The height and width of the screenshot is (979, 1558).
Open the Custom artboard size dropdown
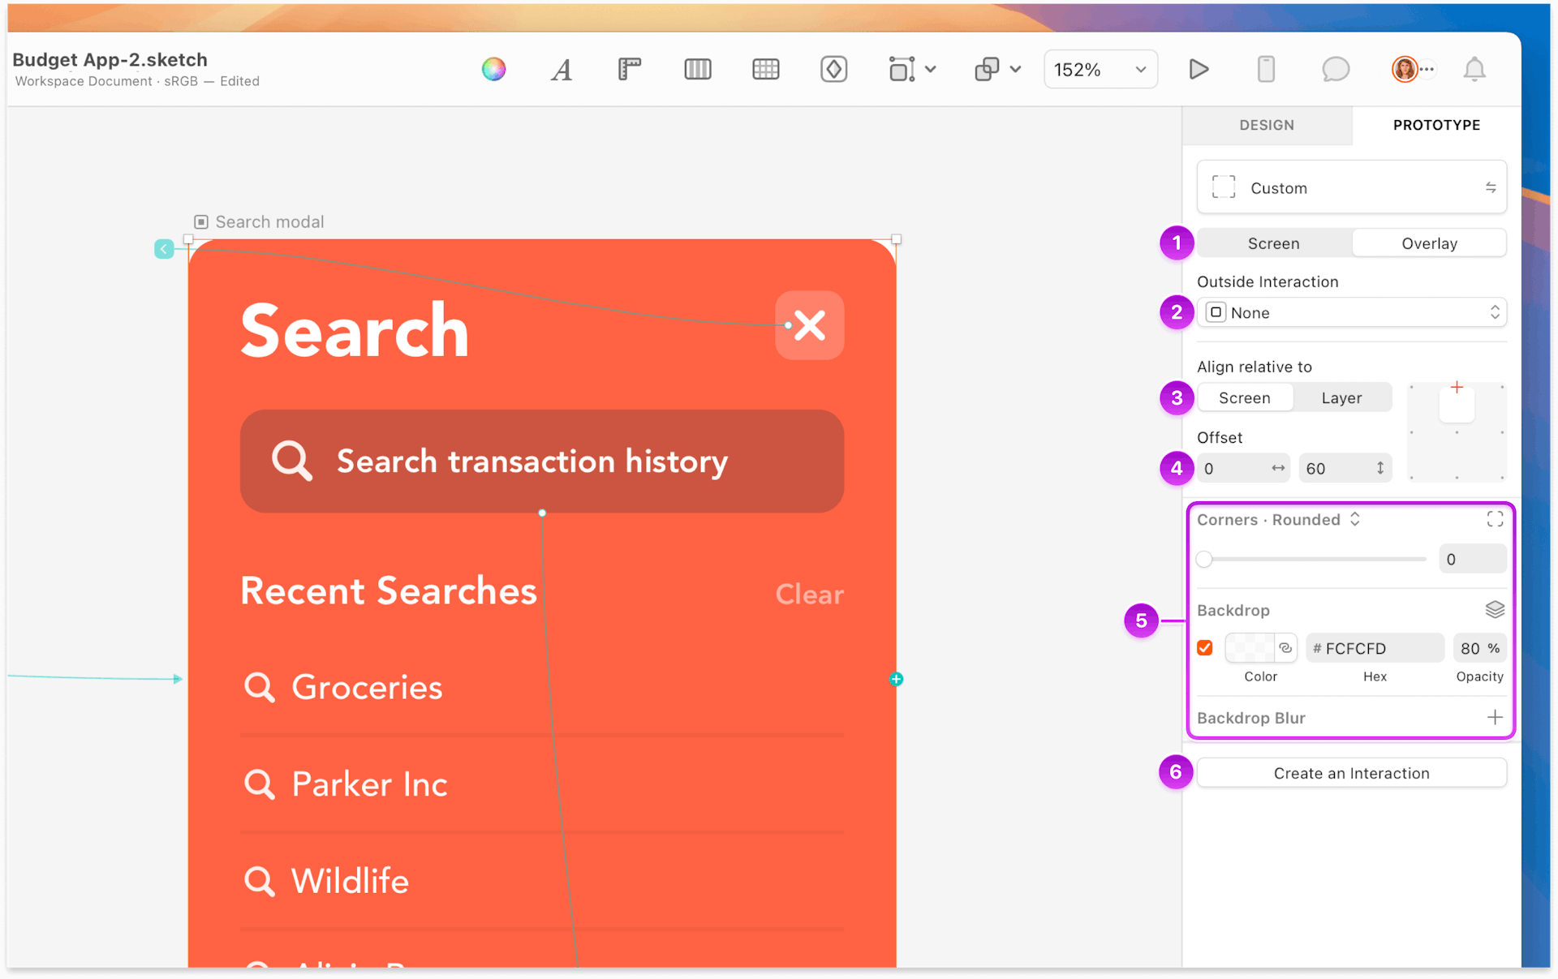point(1351,188)
